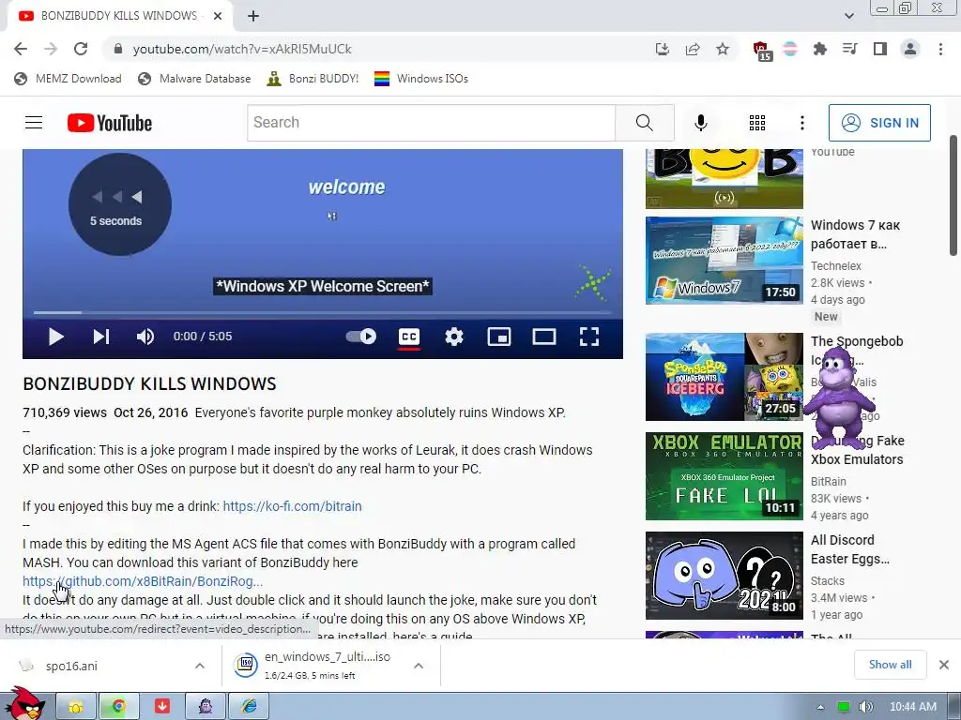Search with your voice microphone icon
This screenshot has width=961, height=720.
tap(700, 123)
